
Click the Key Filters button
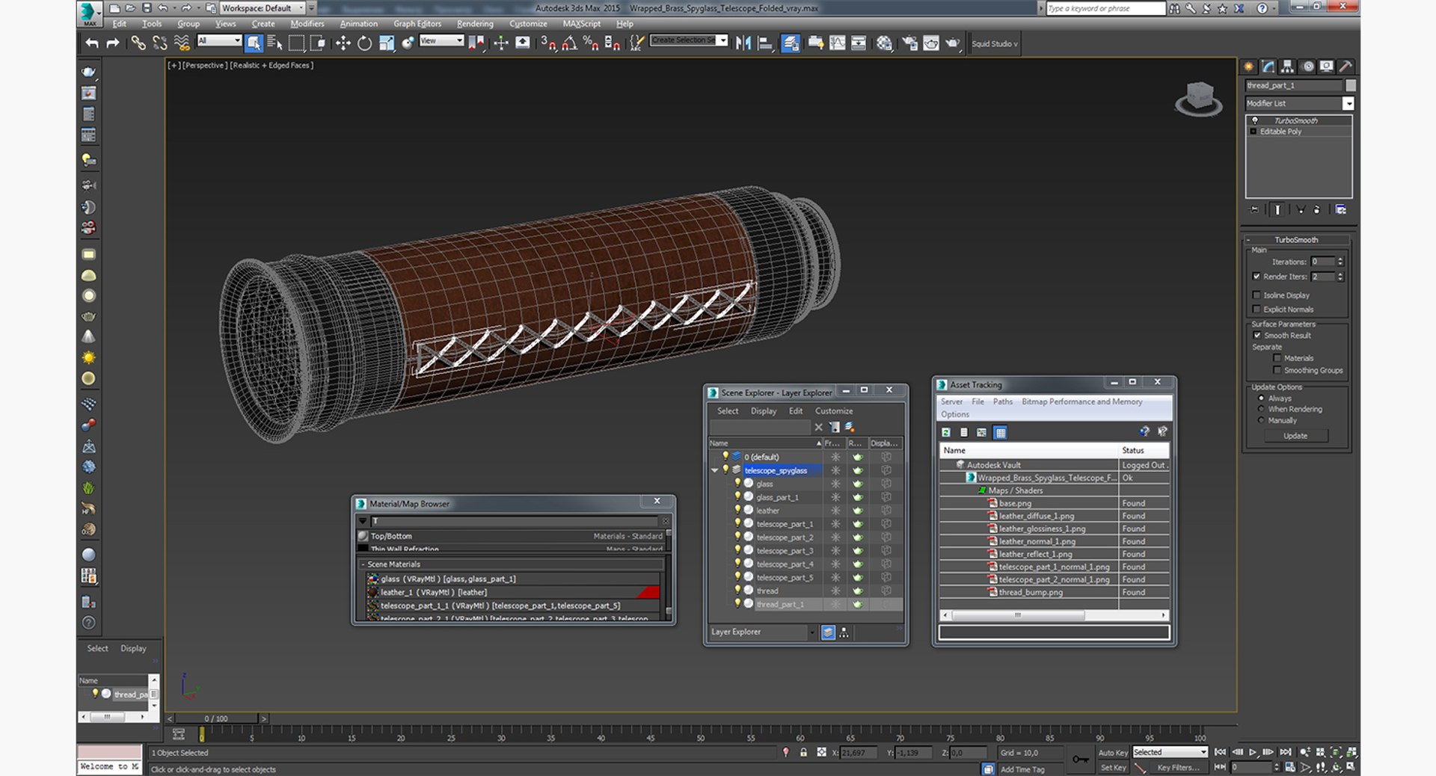click(x=1177, y=768)
